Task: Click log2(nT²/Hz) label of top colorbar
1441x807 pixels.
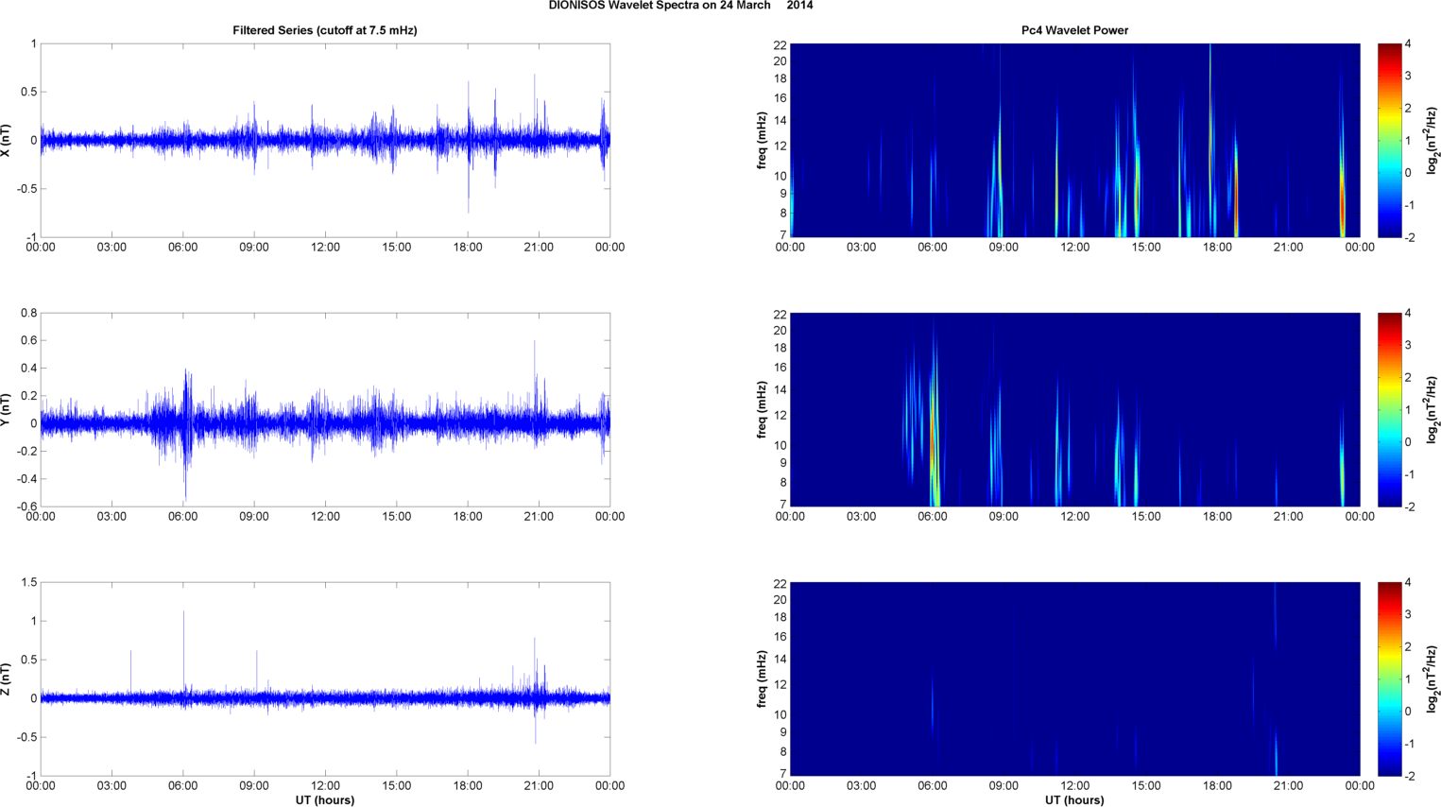Action: [1432, 140]
